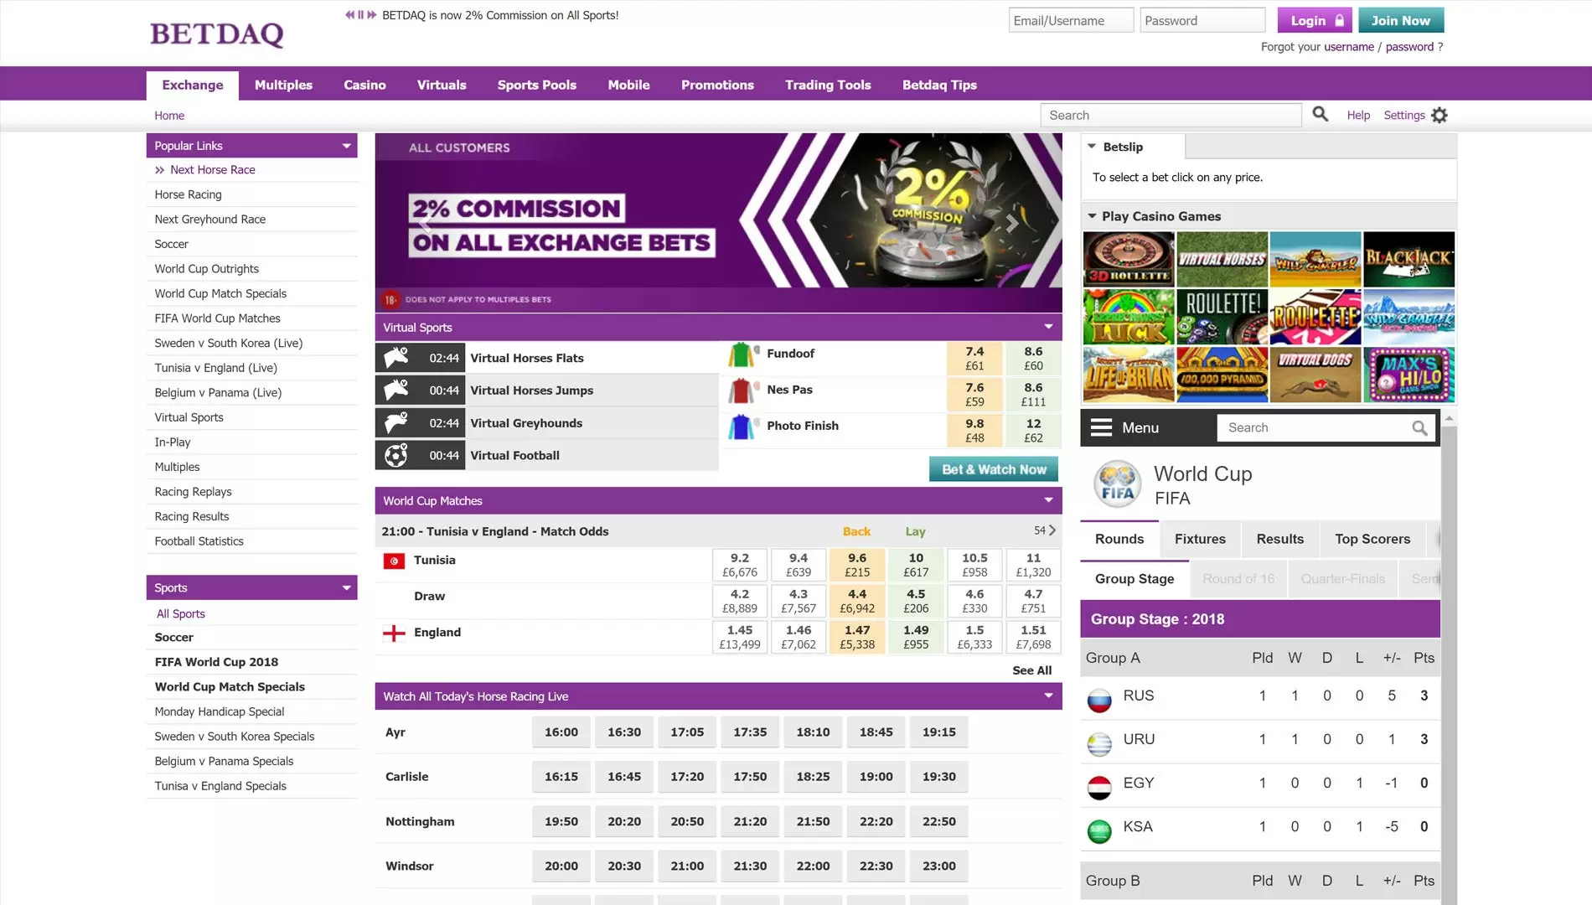Viewport: 1592px width, 905px height.
Task: Open FIFA World Cup 2018 sport link
Action: tap(216, 662)
